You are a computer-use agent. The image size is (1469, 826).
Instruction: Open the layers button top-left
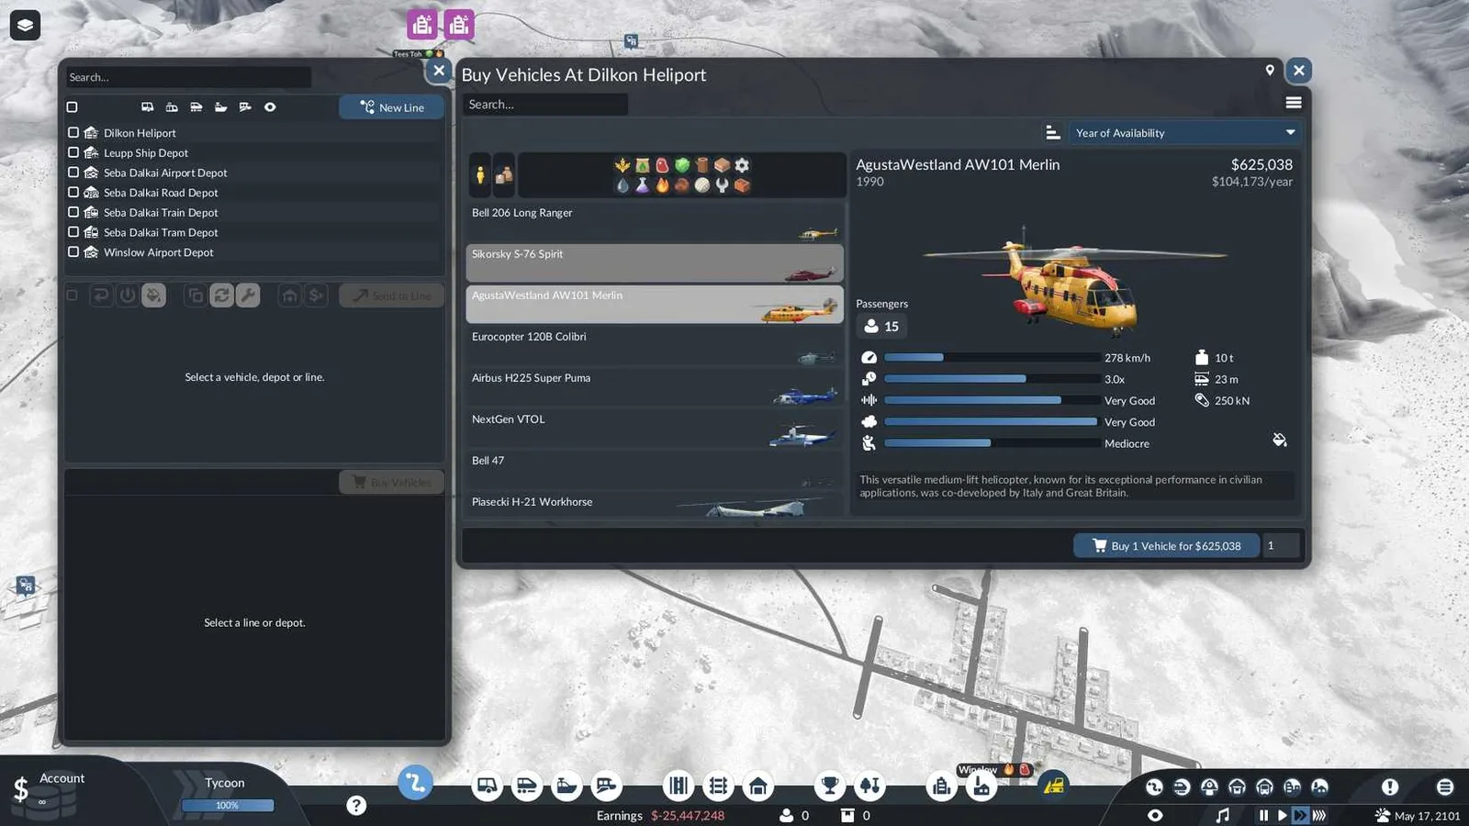coord(25,25)
